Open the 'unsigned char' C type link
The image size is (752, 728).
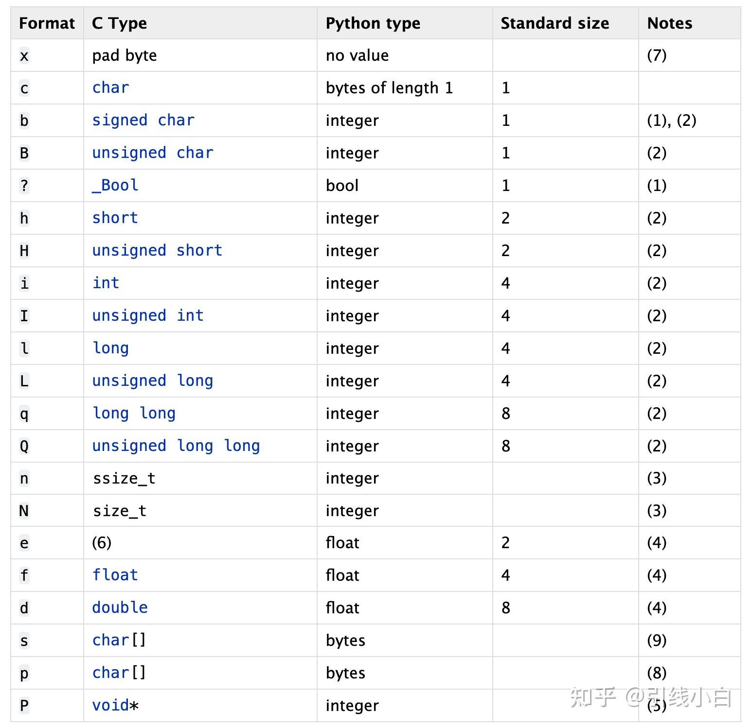[x=152, y=153]
